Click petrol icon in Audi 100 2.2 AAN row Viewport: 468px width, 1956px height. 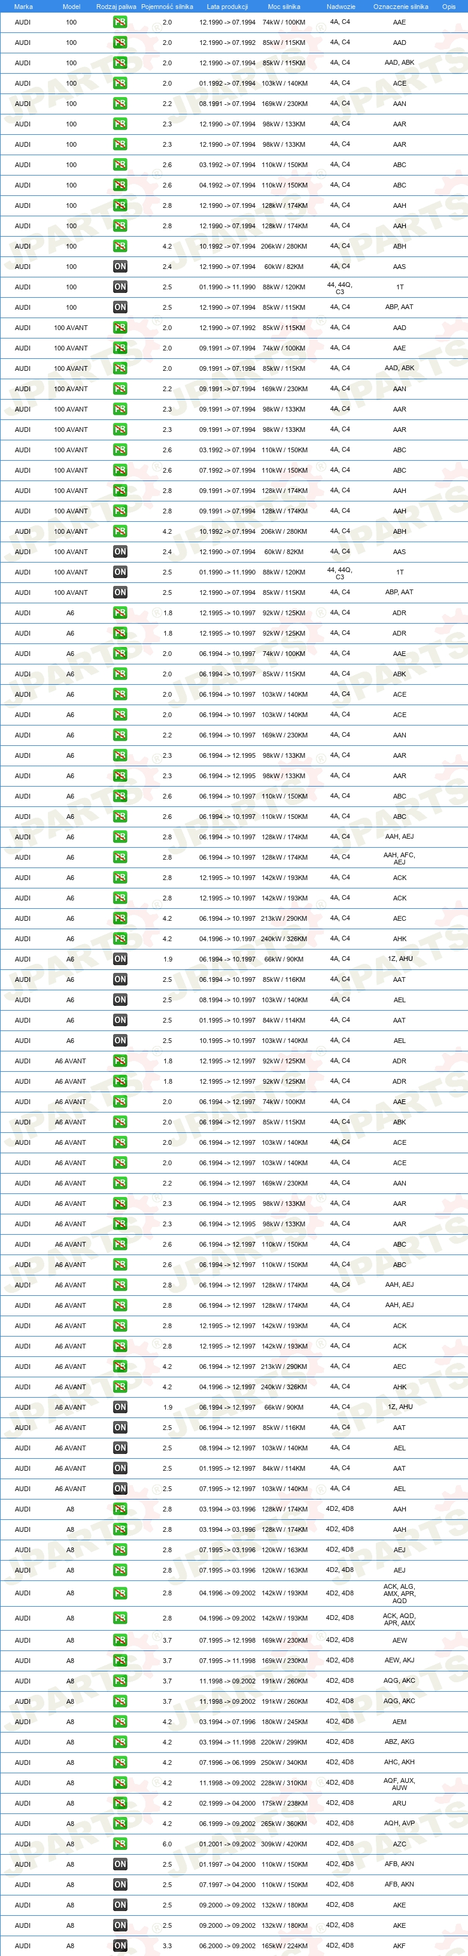(x=120, y=104)
